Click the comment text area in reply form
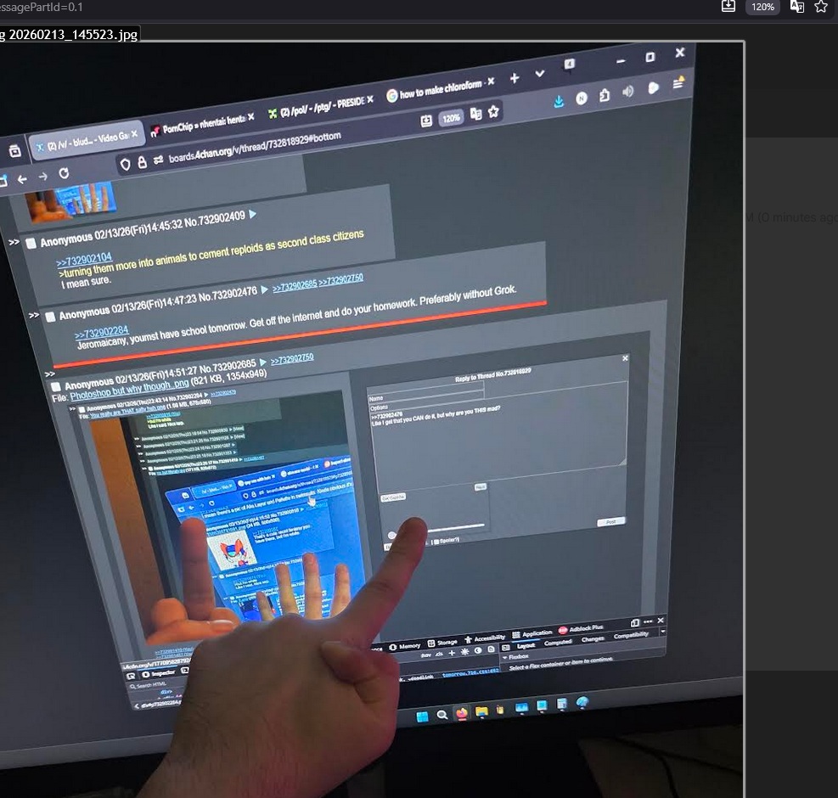Screen dimensions: 838x798 coord(498,437)
